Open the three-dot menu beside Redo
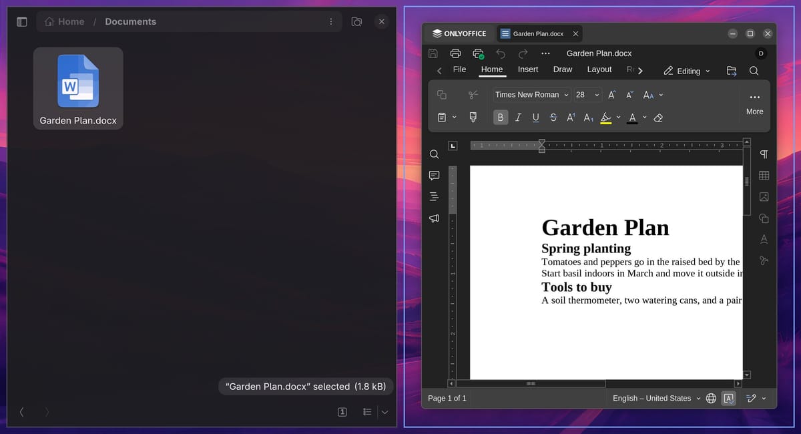 click(x=545, y=53)
